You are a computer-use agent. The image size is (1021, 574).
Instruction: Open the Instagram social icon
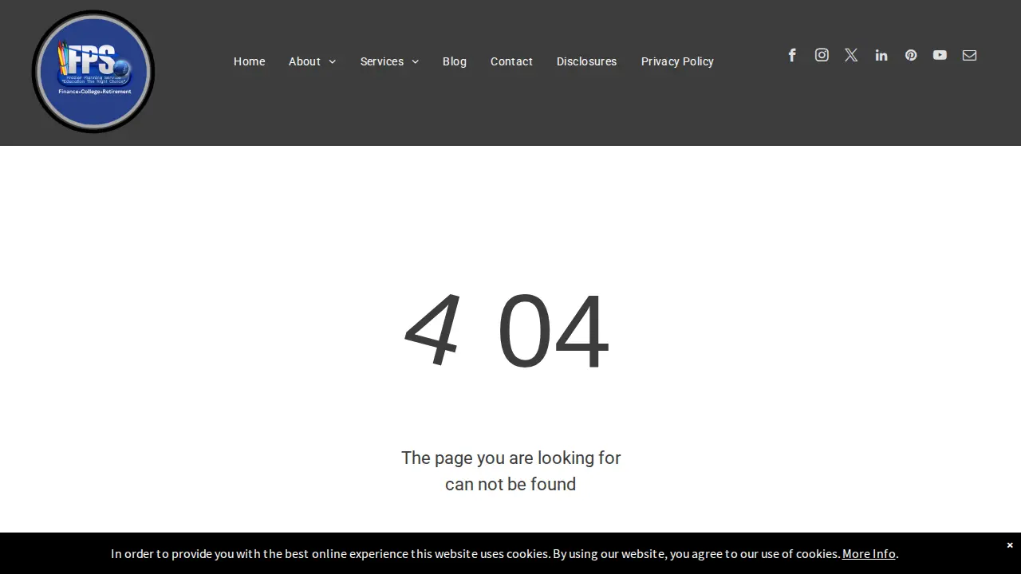pyautogui.click(x=822, y=55)
